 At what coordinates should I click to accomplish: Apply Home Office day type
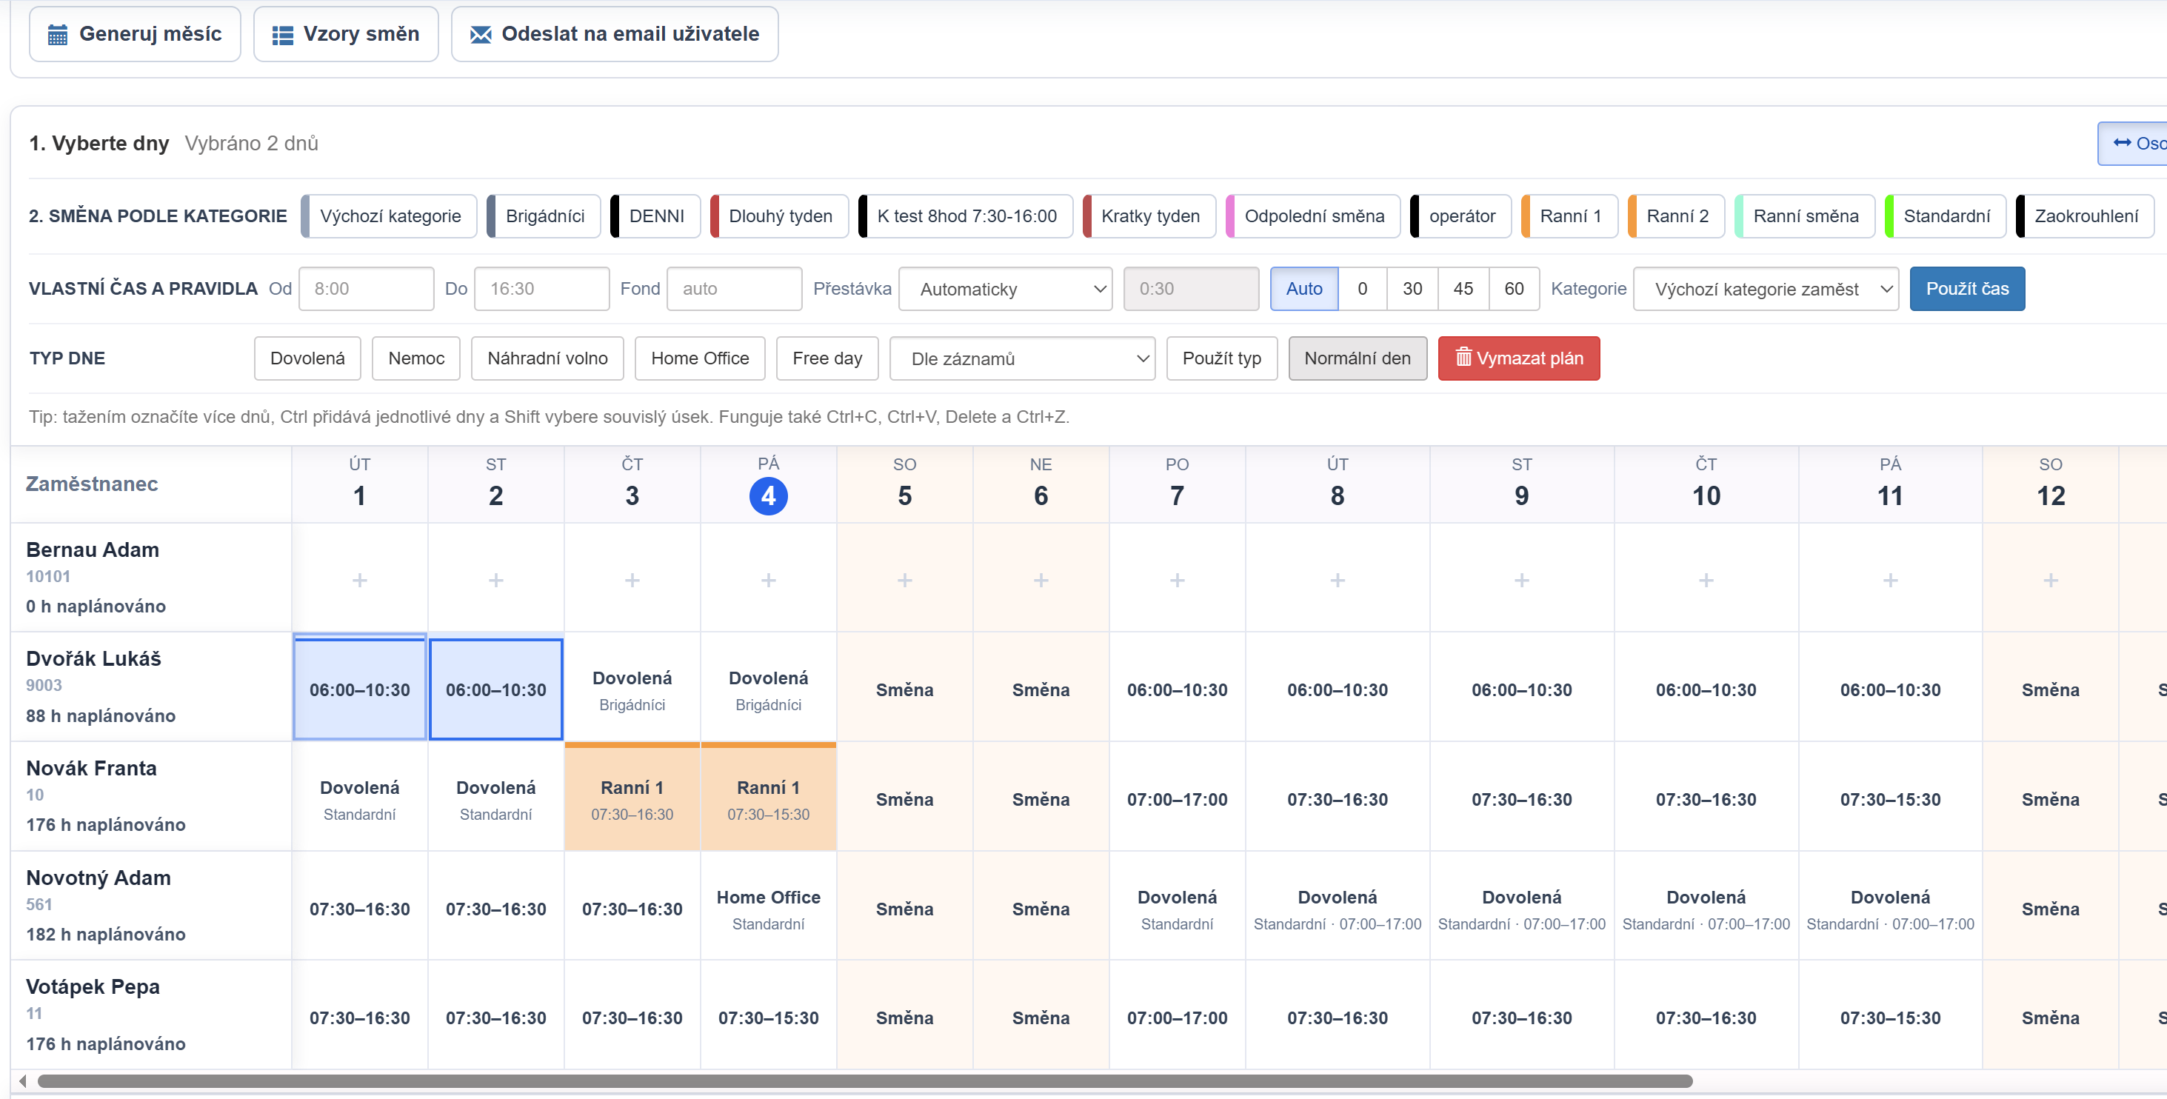click(x=700, y=358)
